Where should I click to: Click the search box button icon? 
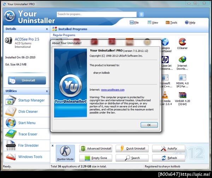click(141, 14)
